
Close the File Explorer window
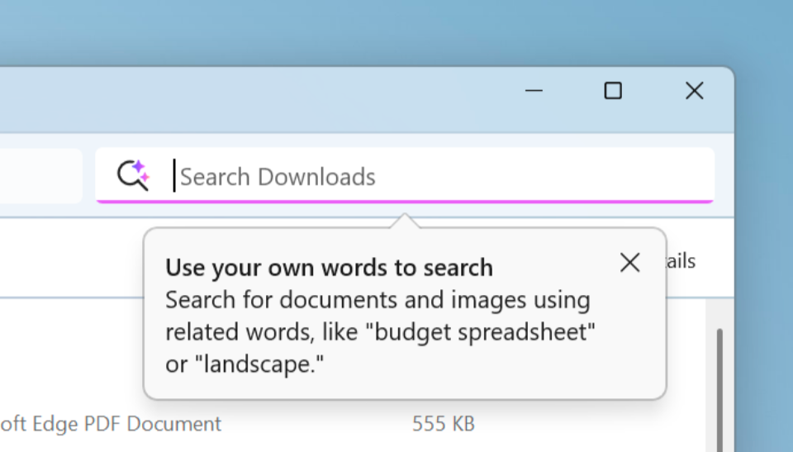(x=694, y=91)
